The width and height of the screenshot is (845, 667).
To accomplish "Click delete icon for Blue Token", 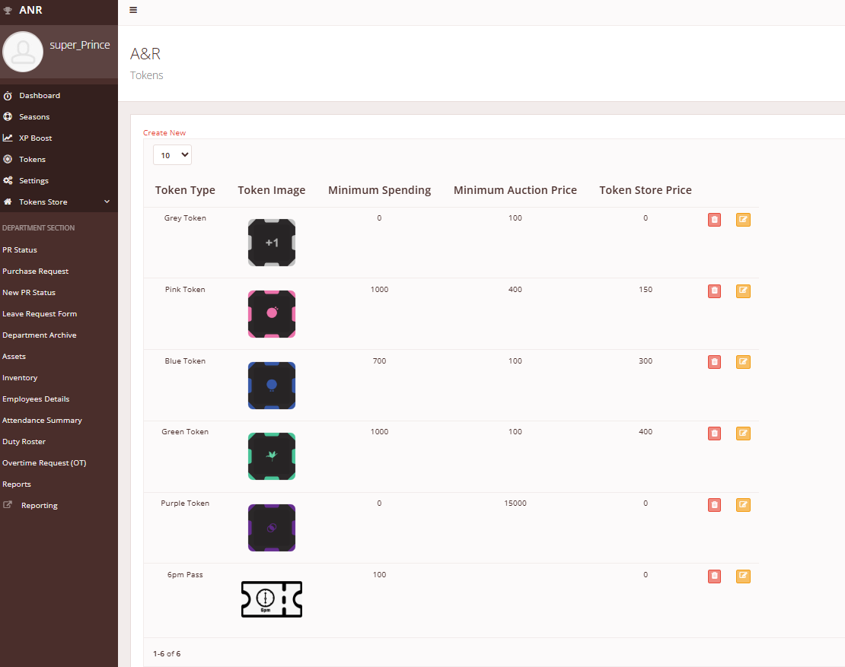I will point(714,362).
